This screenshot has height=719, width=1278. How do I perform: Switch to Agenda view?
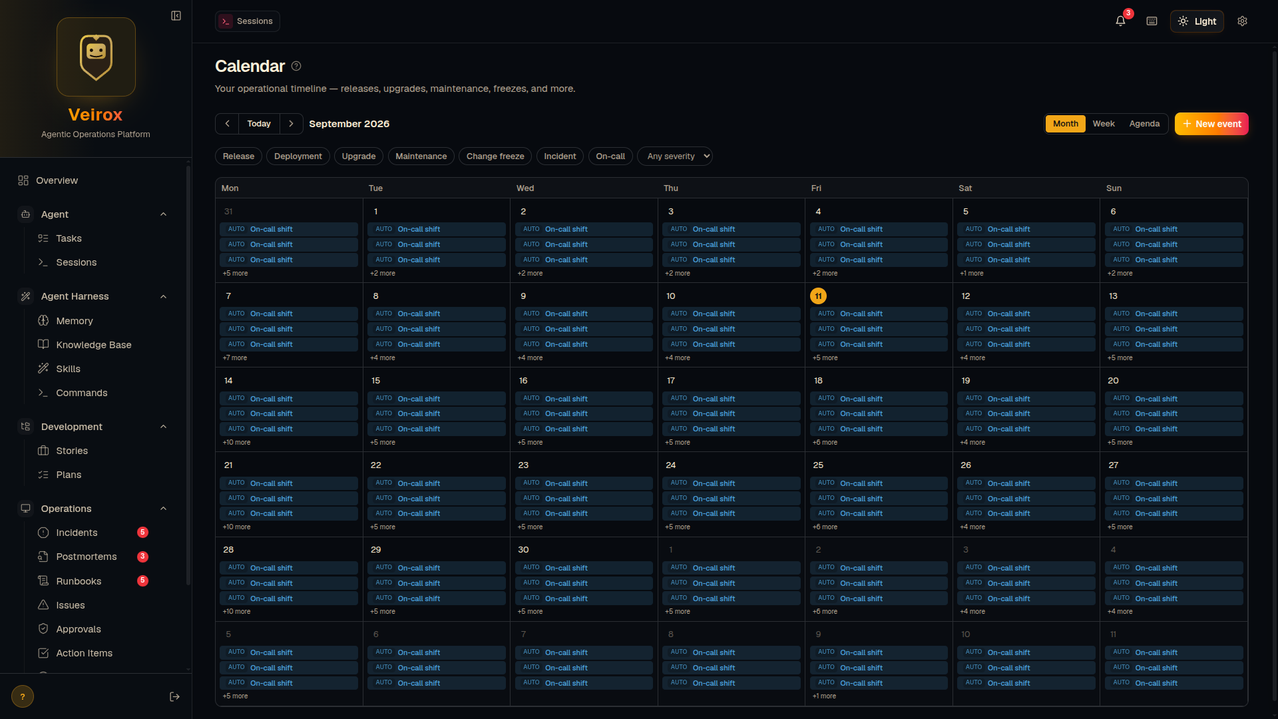tap(1144, 124)
